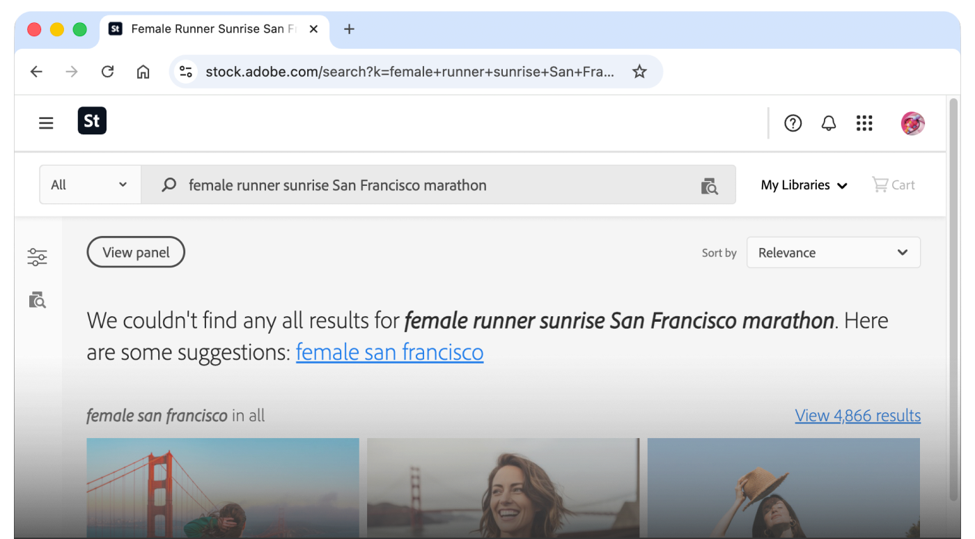
Task: Open the filters icon in left sidebar
Action: coord(37,257)
